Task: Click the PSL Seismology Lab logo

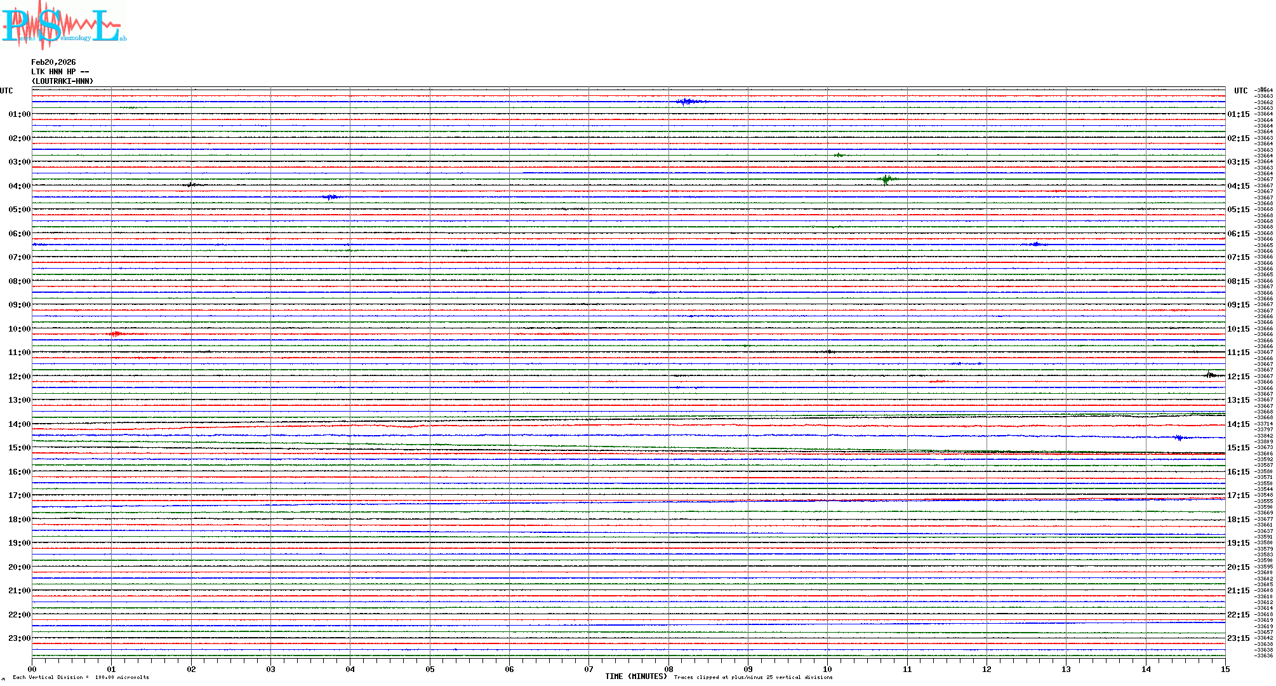Action: (x=63, y=25)
